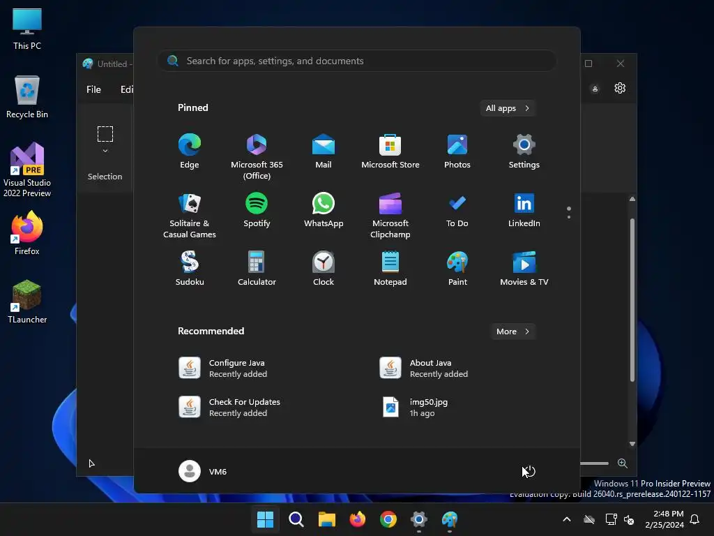Screen dimensions: 714x536
Task: Launch Chrome from the taskbar
Action: (x=388, y=519)
